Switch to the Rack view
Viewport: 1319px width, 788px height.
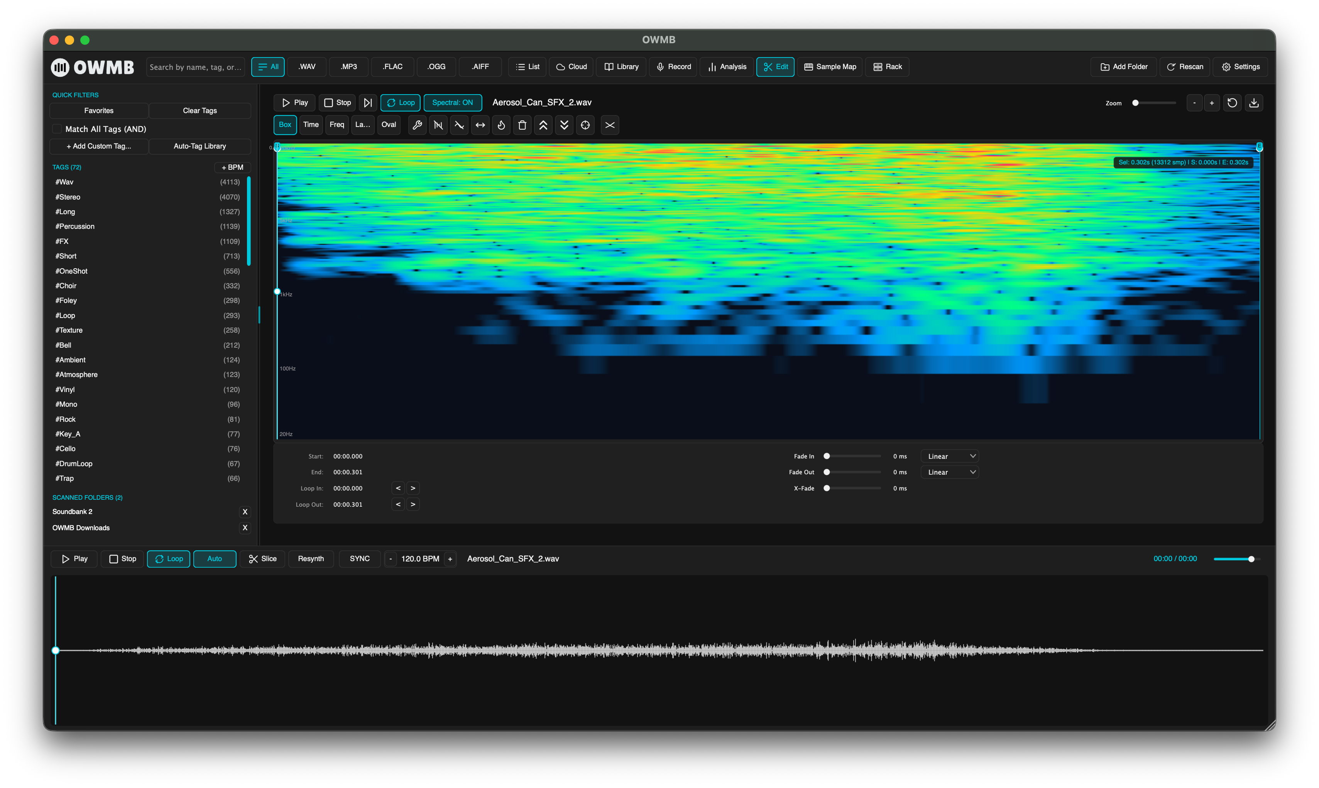[x=887, y=67]
